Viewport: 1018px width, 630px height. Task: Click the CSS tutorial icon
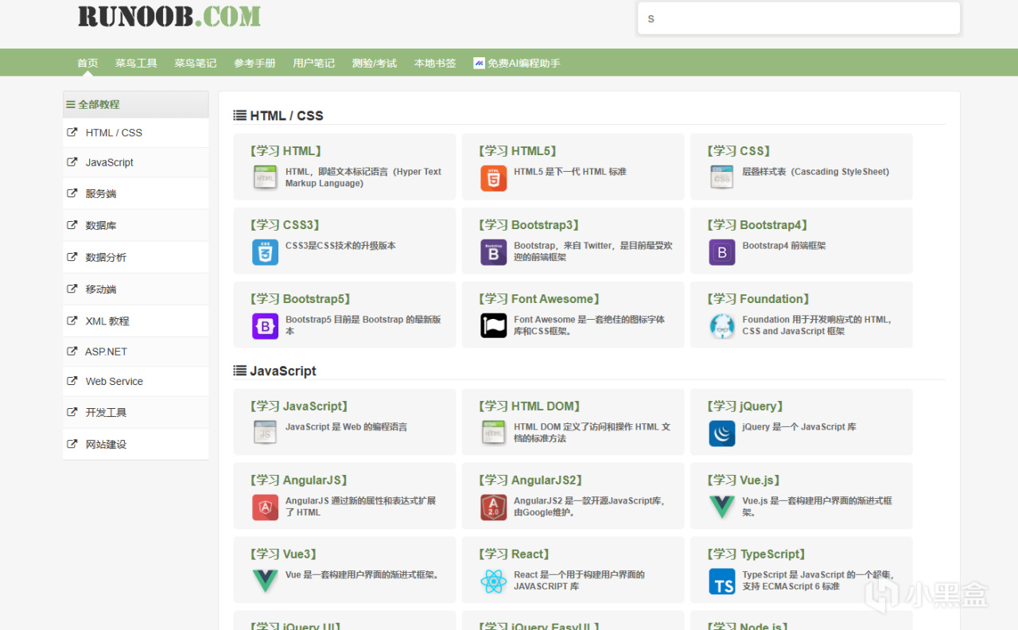coord(722,177)
